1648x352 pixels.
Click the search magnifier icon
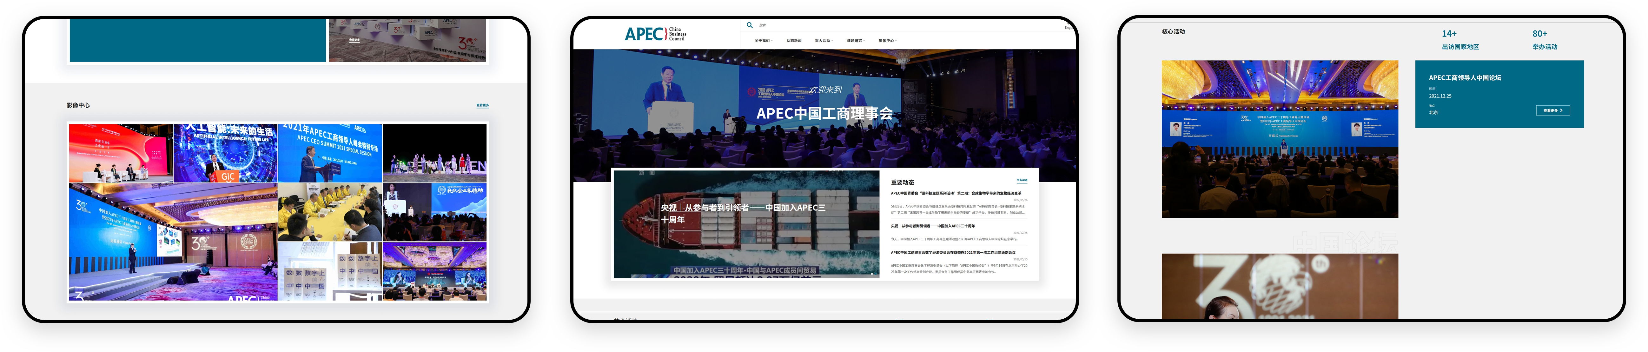(749, 26)
